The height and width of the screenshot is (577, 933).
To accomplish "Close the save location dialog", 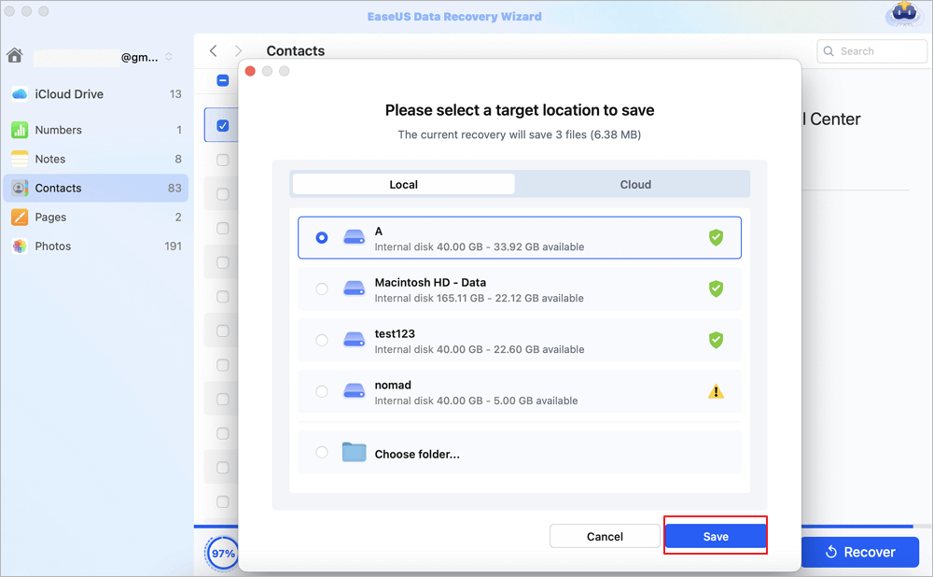I will click(250, 71).
